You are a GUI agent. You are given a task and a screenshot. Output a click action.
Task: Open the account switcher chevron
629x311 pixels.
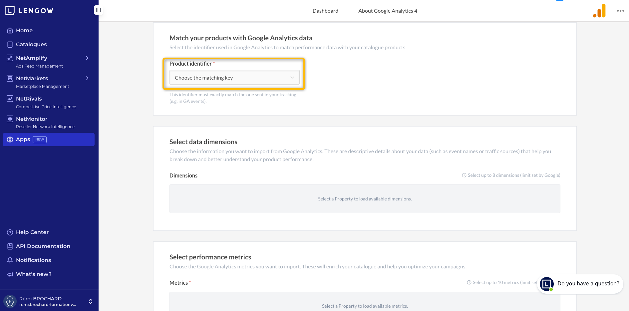[91, 301]
